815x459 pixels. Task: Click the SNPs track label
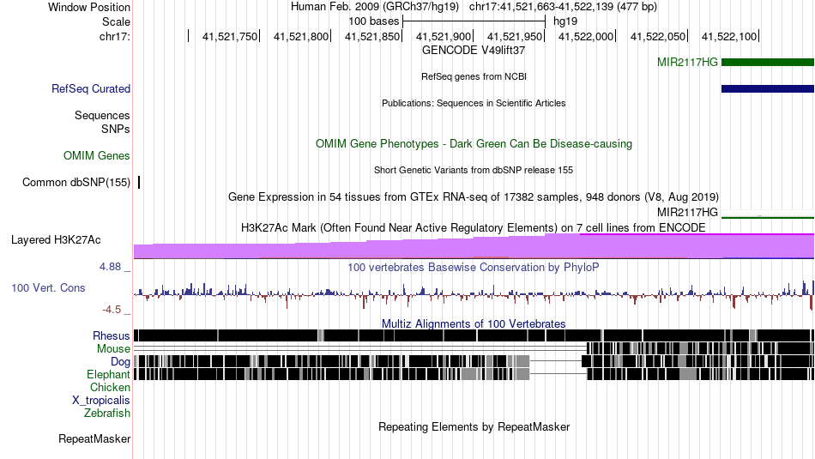pos(116,129)
